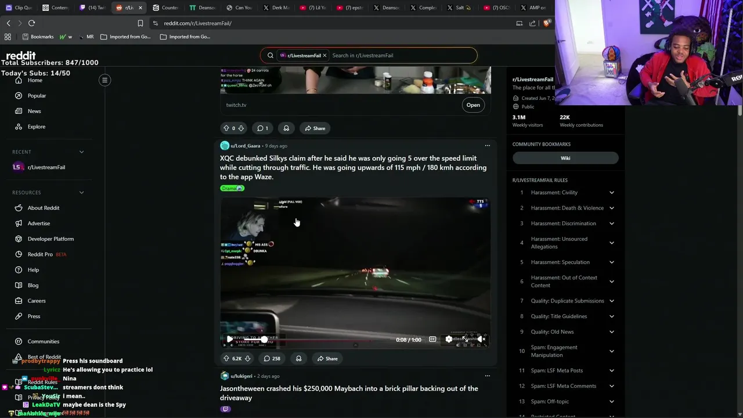Open the 1 comment on twitch.tv post
743x418 pixels.
pyautogui.click(x=262, y=128)
